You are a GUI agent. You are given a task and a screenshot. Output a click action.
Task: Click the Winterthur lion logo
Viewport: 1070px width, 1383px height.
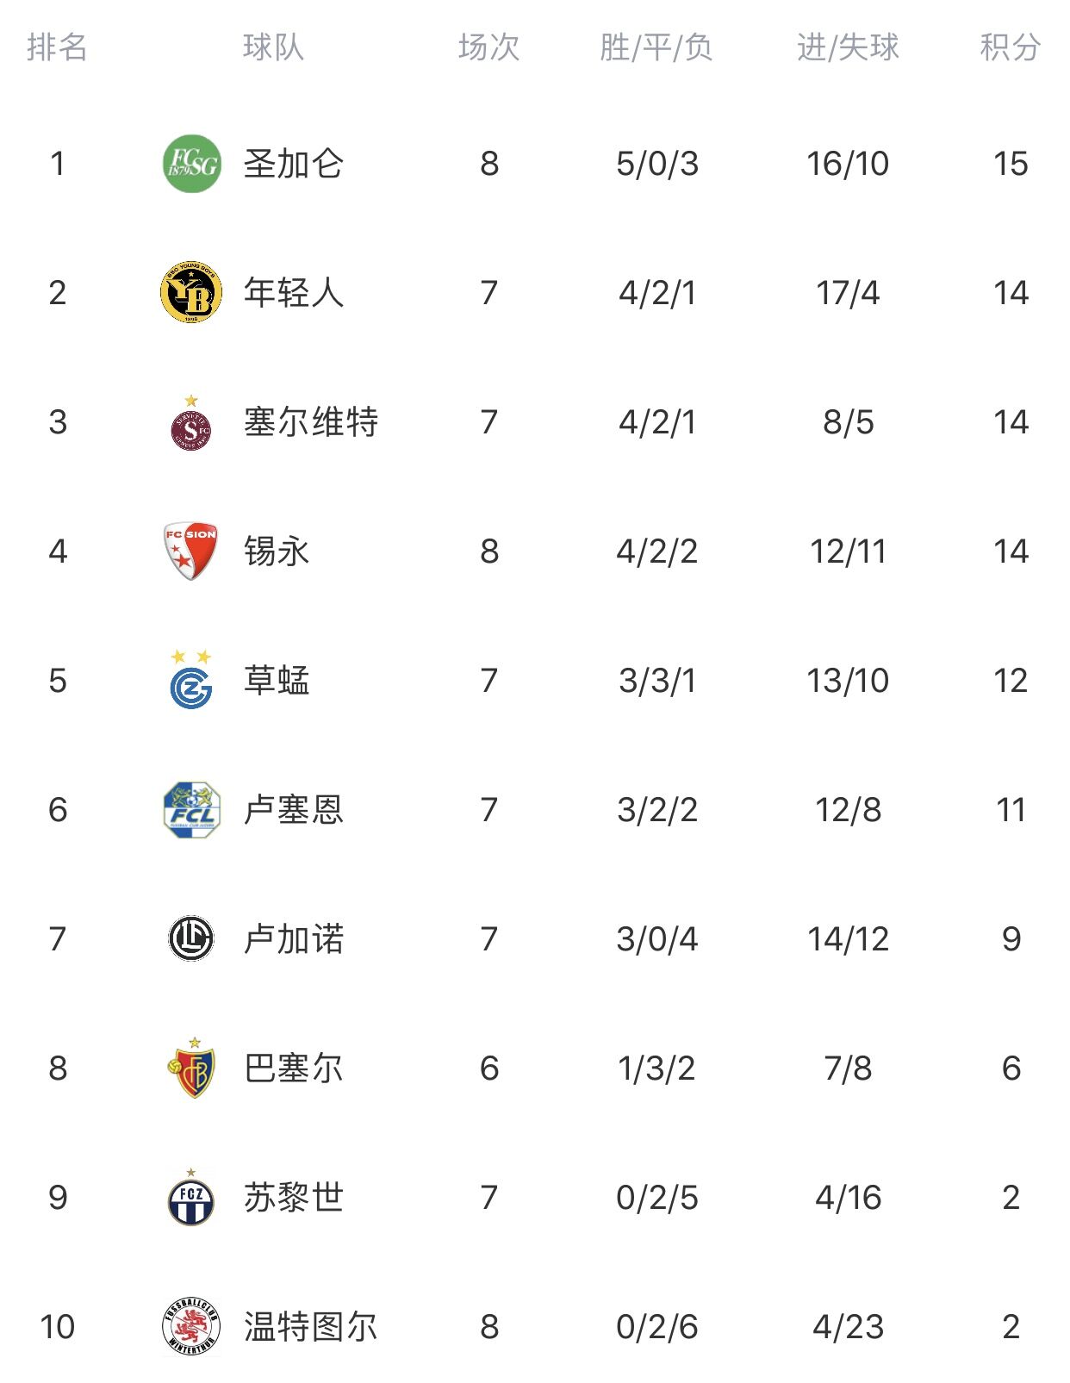point(191,1326)
